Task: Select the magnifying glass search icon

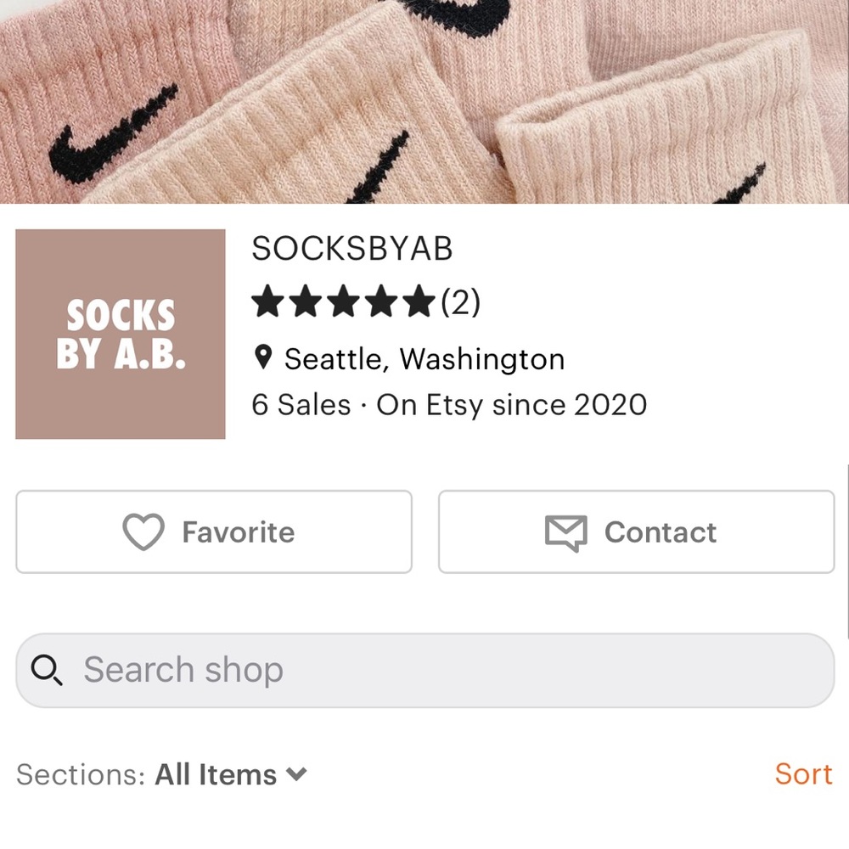Action: [47, 670]
